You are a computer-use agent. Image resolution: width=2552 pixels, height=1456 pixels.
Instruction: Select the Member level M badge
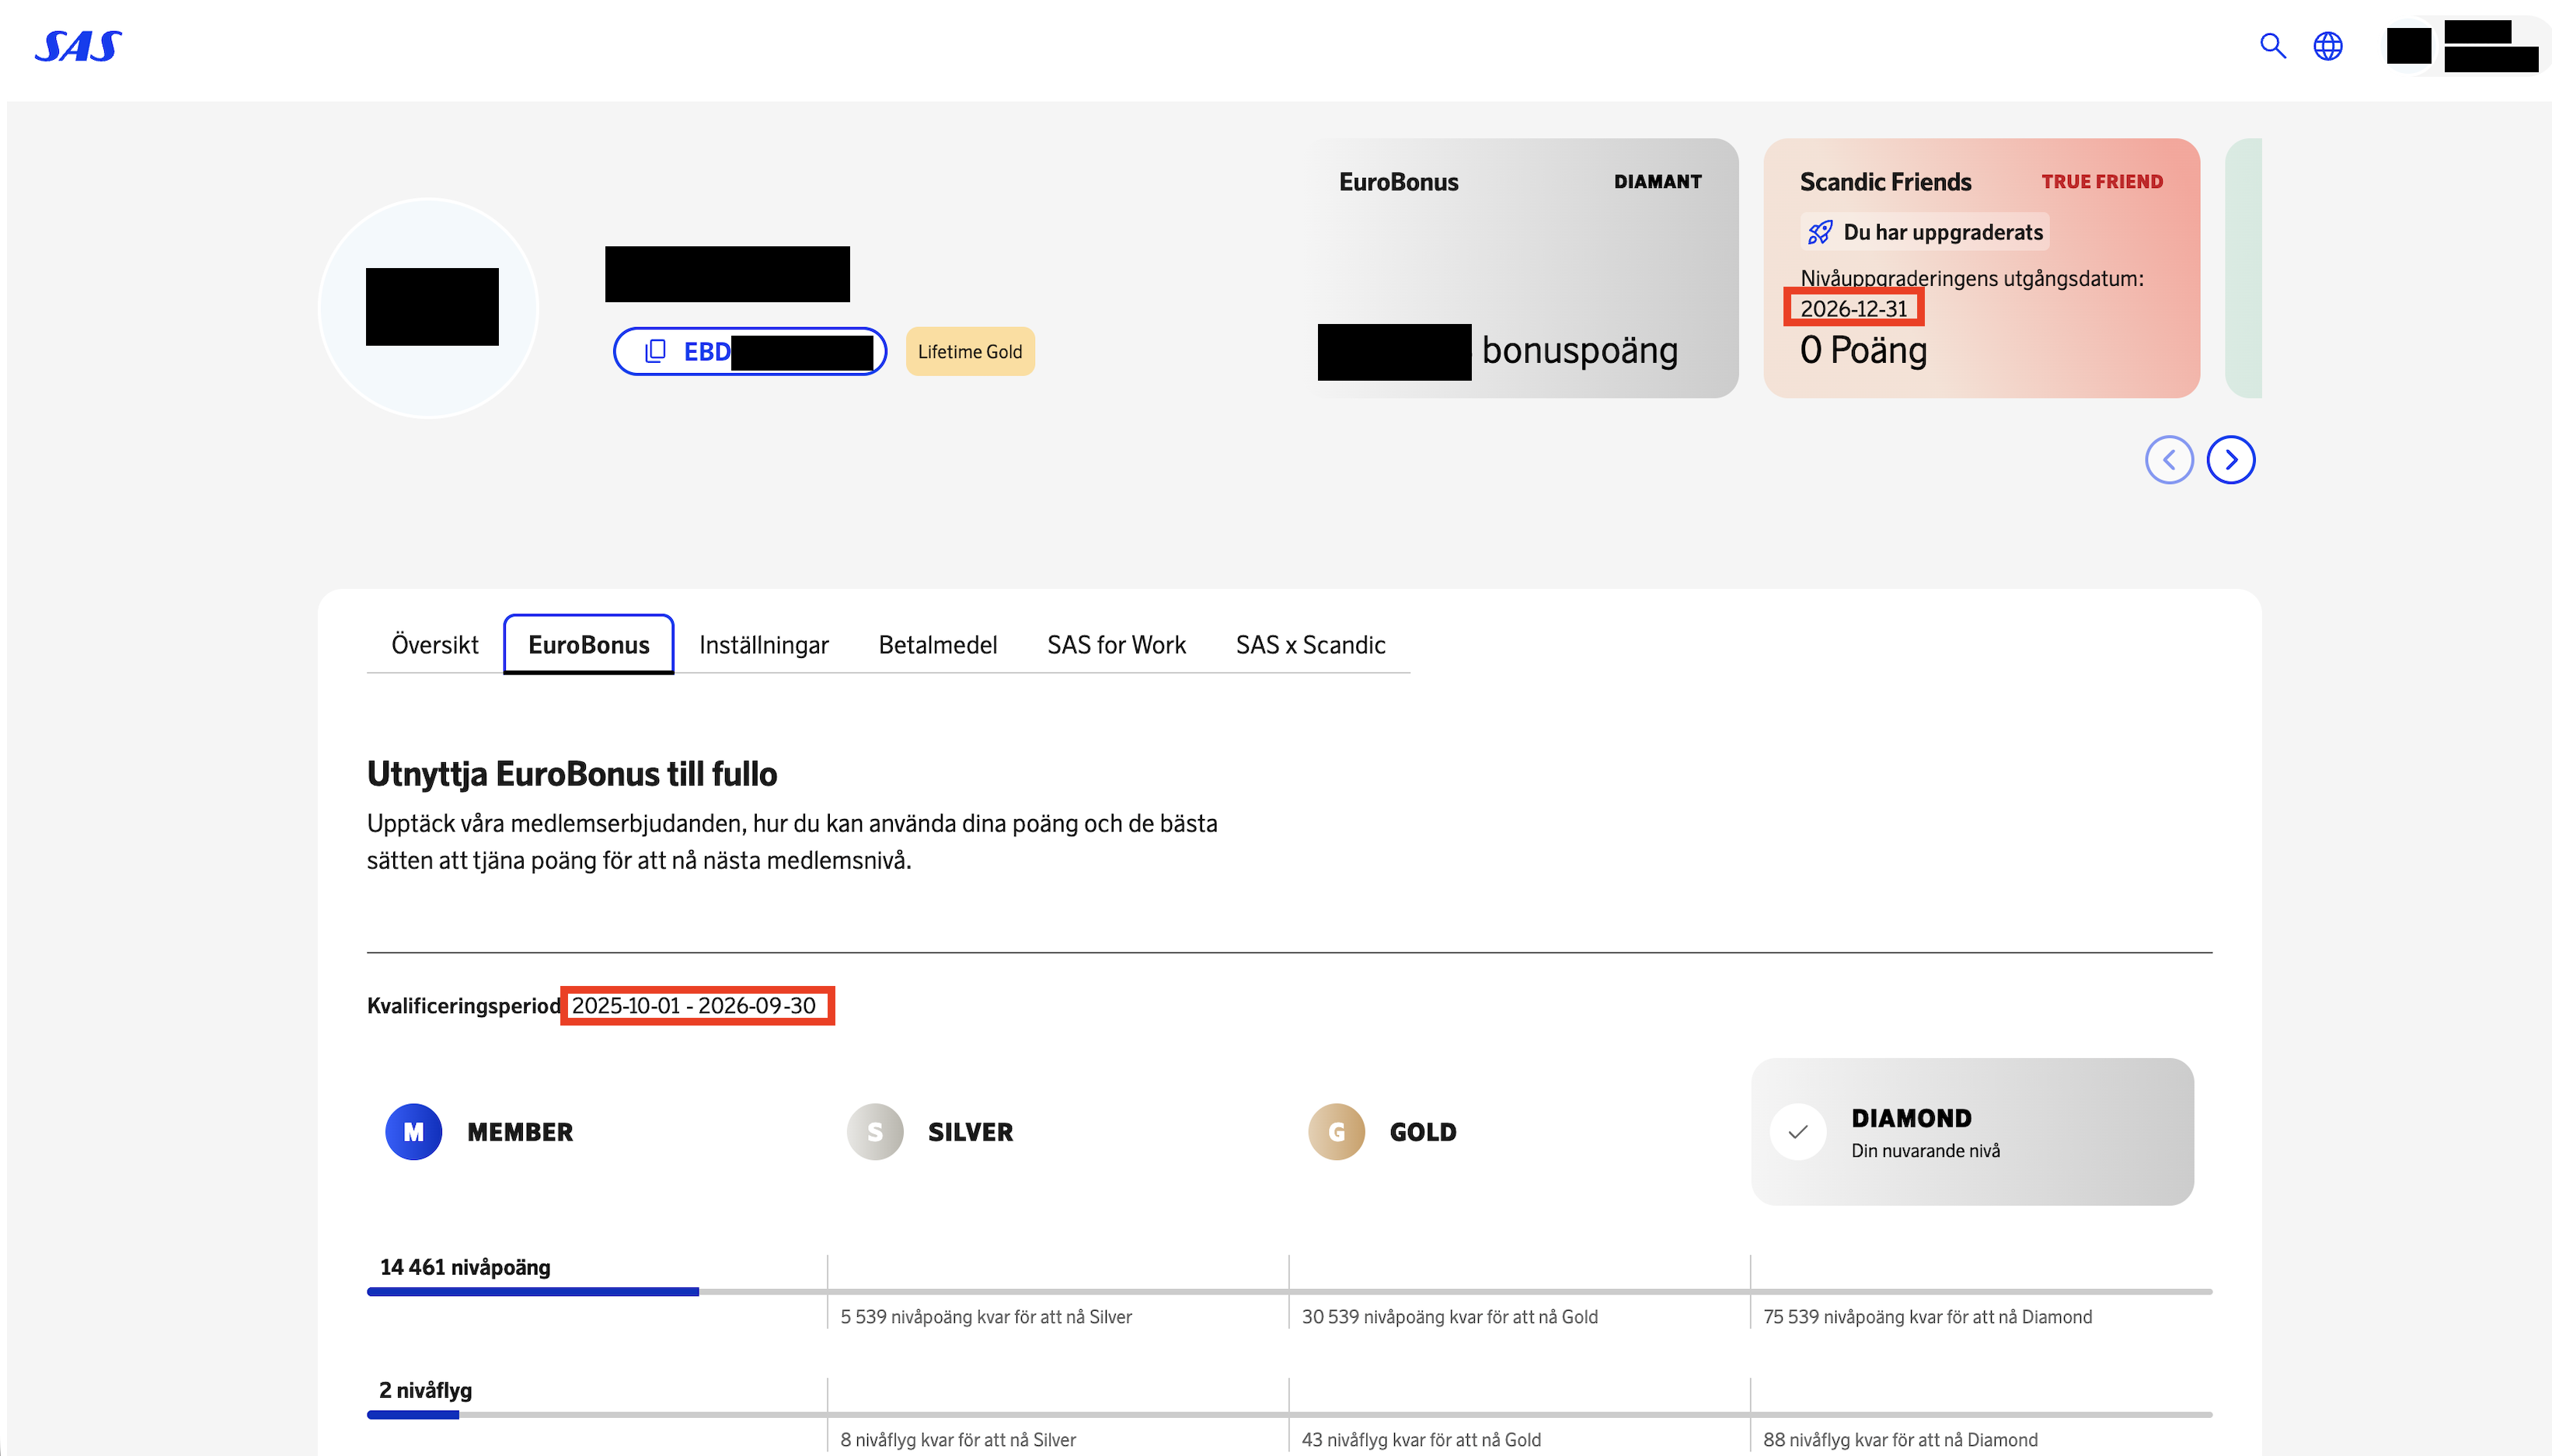click(413, 1132)
